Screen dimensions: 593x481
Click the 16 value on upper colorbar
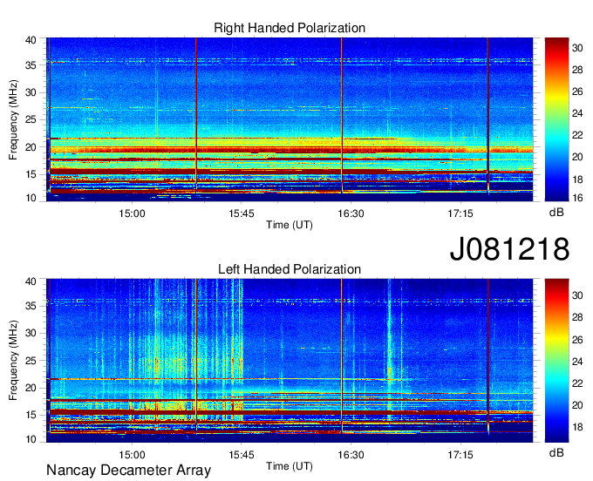point(577,198)
